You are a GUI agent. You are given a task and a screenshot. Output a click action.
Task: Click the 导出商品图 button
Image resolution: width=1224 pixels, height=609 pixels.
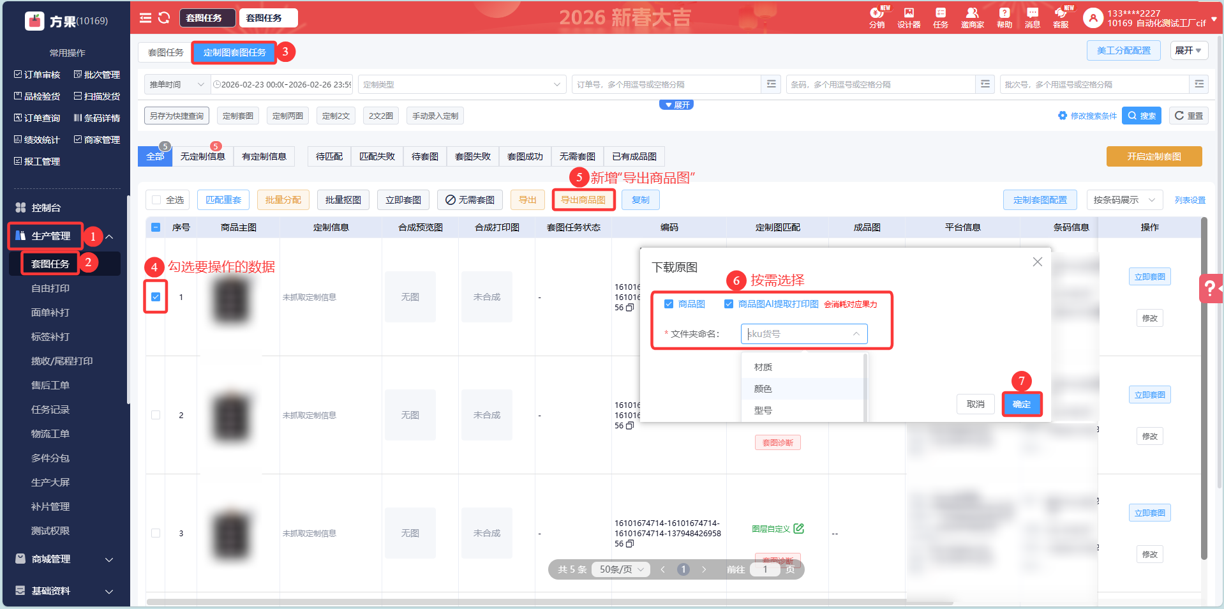(583, 200)
